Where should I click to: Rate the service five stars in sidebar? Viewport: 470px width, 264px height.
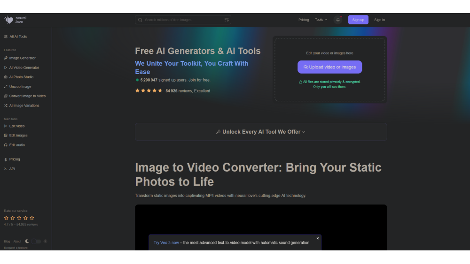32,218
